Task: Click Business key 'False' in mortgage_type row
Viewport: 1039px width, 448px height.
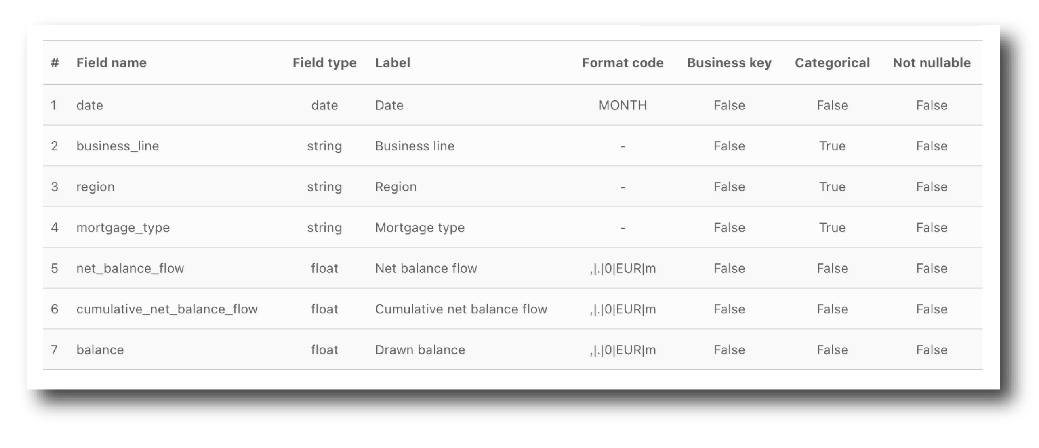Action: 729,228
